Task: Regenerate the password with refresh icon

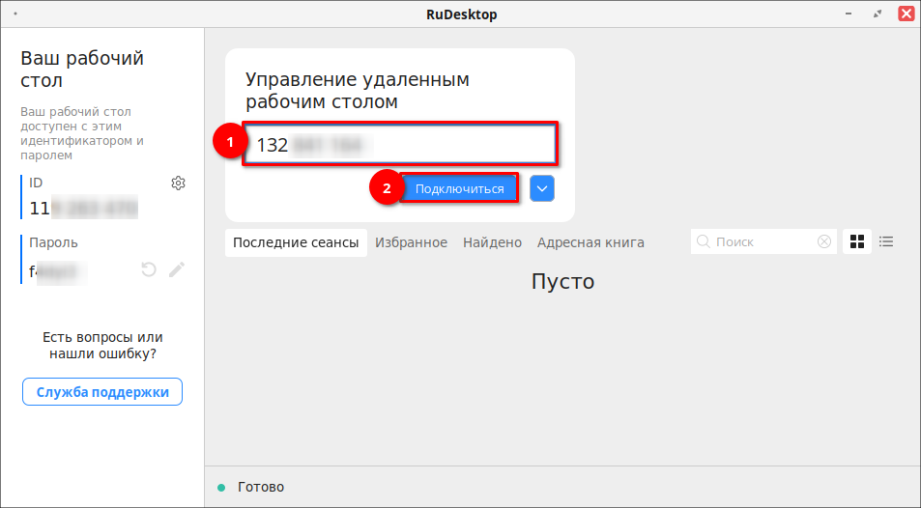Action: tap(149, 269)
